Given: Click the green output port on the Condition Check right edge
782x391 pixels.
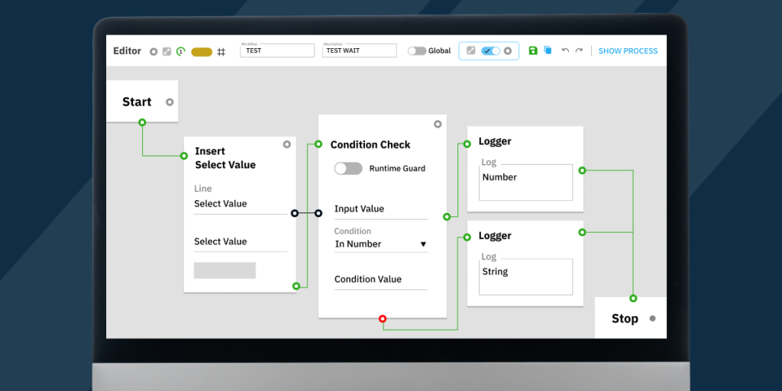Looking at the screenshot, I should 447,217.
